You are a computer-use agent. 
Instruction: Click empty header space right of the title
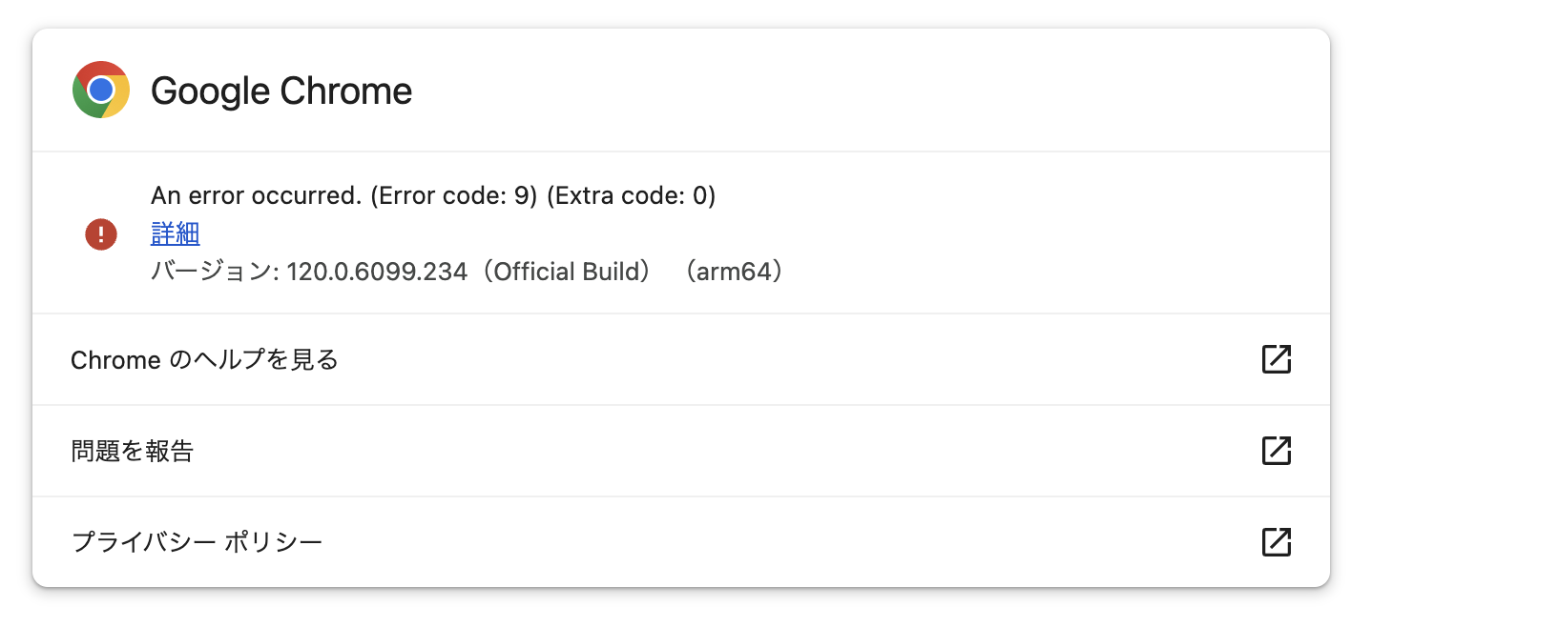859,91
